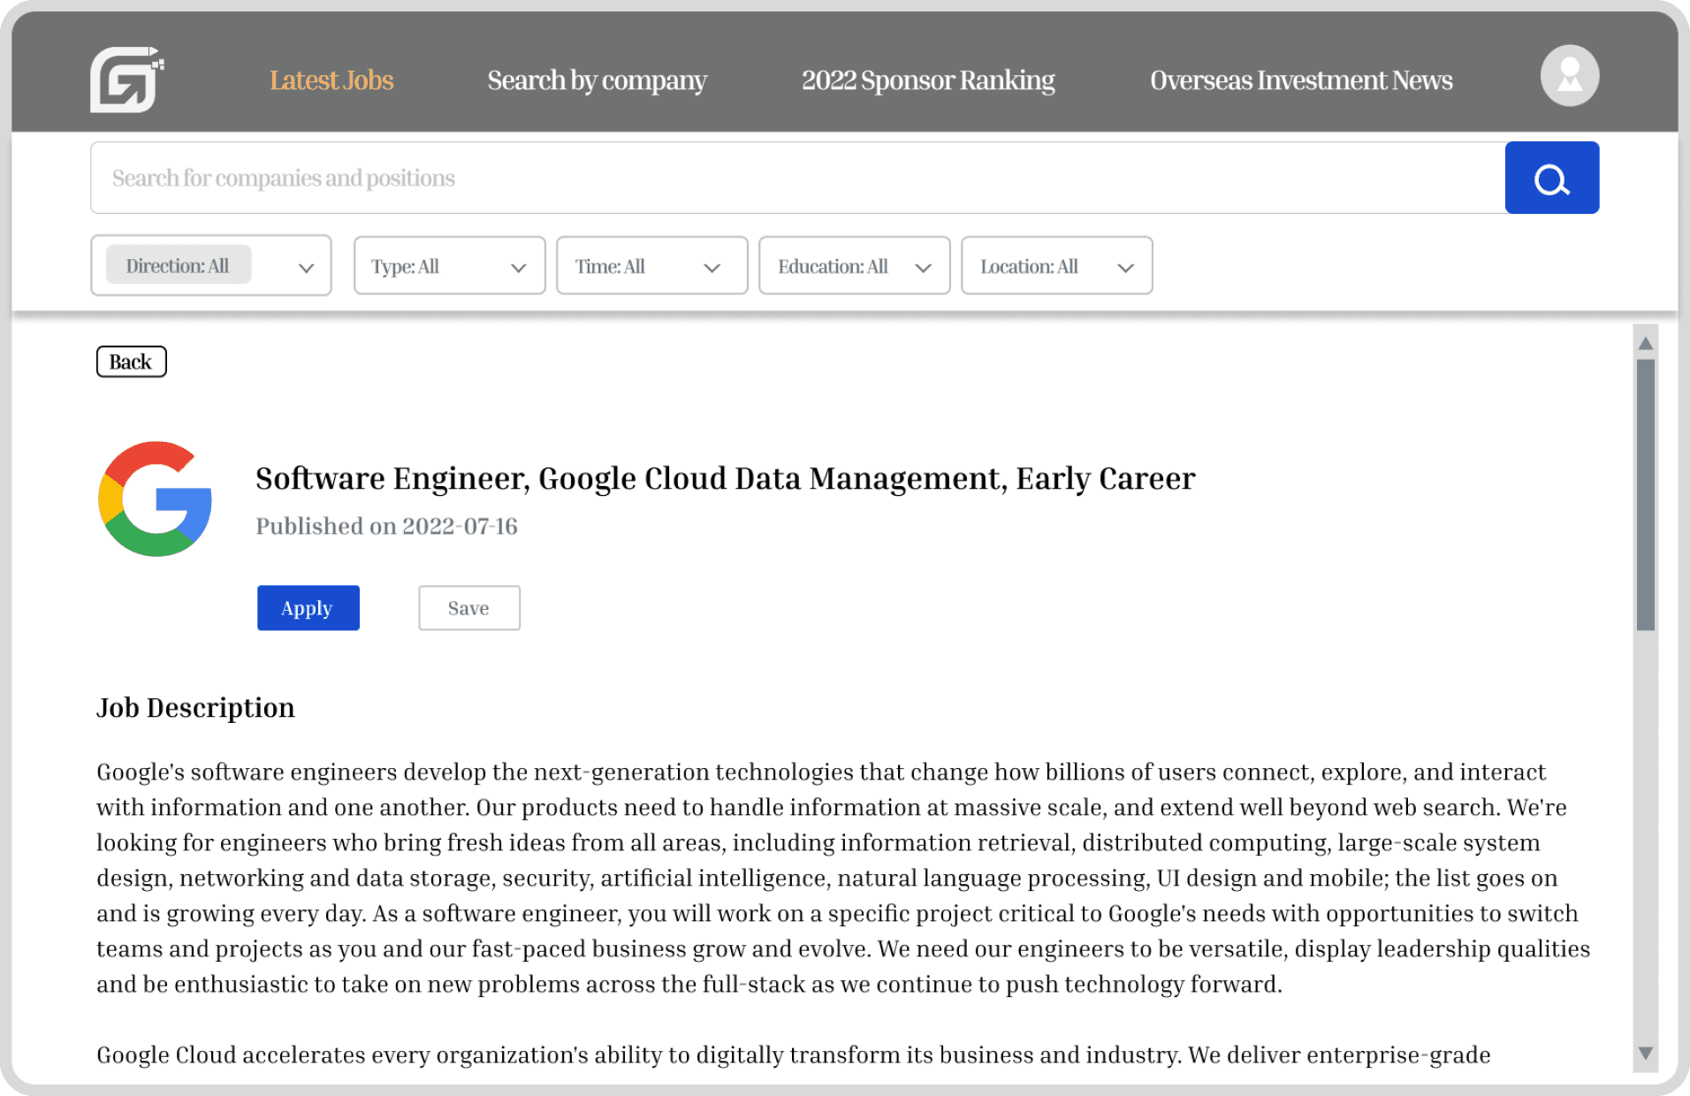Open the user profile avatar

[x=1569, y=76]
